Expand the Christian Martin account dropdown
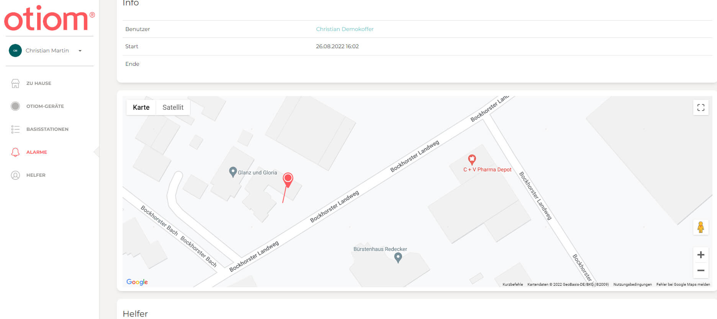Image resolution: width=717 pixels, height=319 pixels. coord(80,51)
